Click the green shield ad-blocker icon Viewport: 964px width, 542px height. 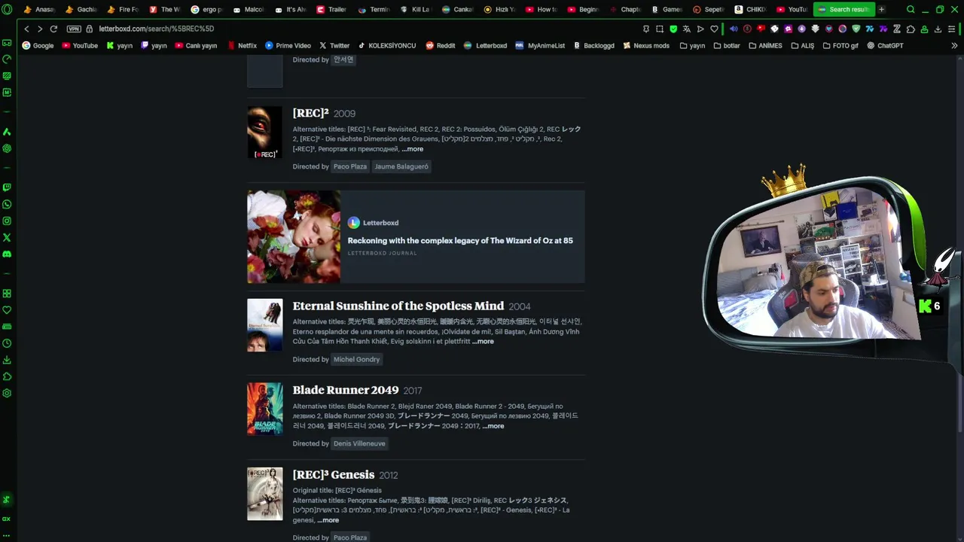click(673, 29)
